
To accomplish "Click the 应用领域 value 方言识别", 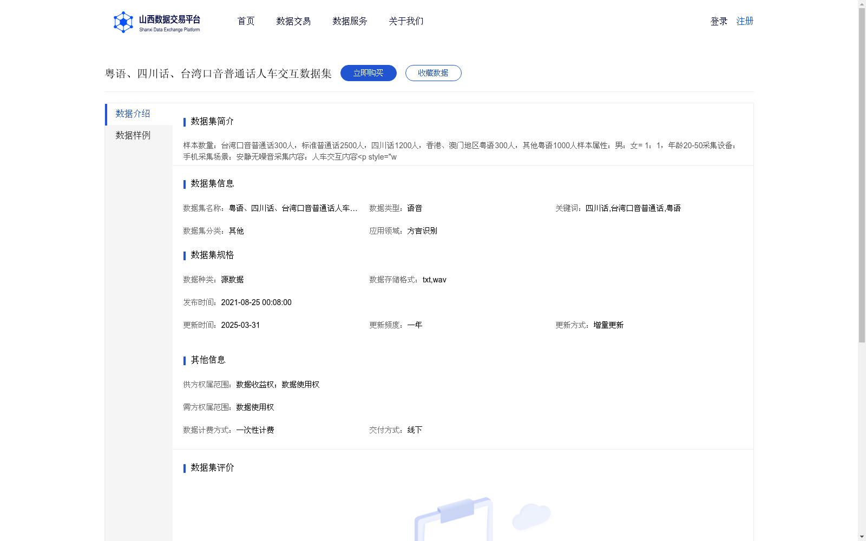I will [422, 231].
